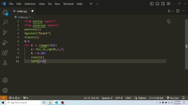The width and height of the screenshot is (188, 105).
Task: Open notifications bell
Action: pos(183,98)
